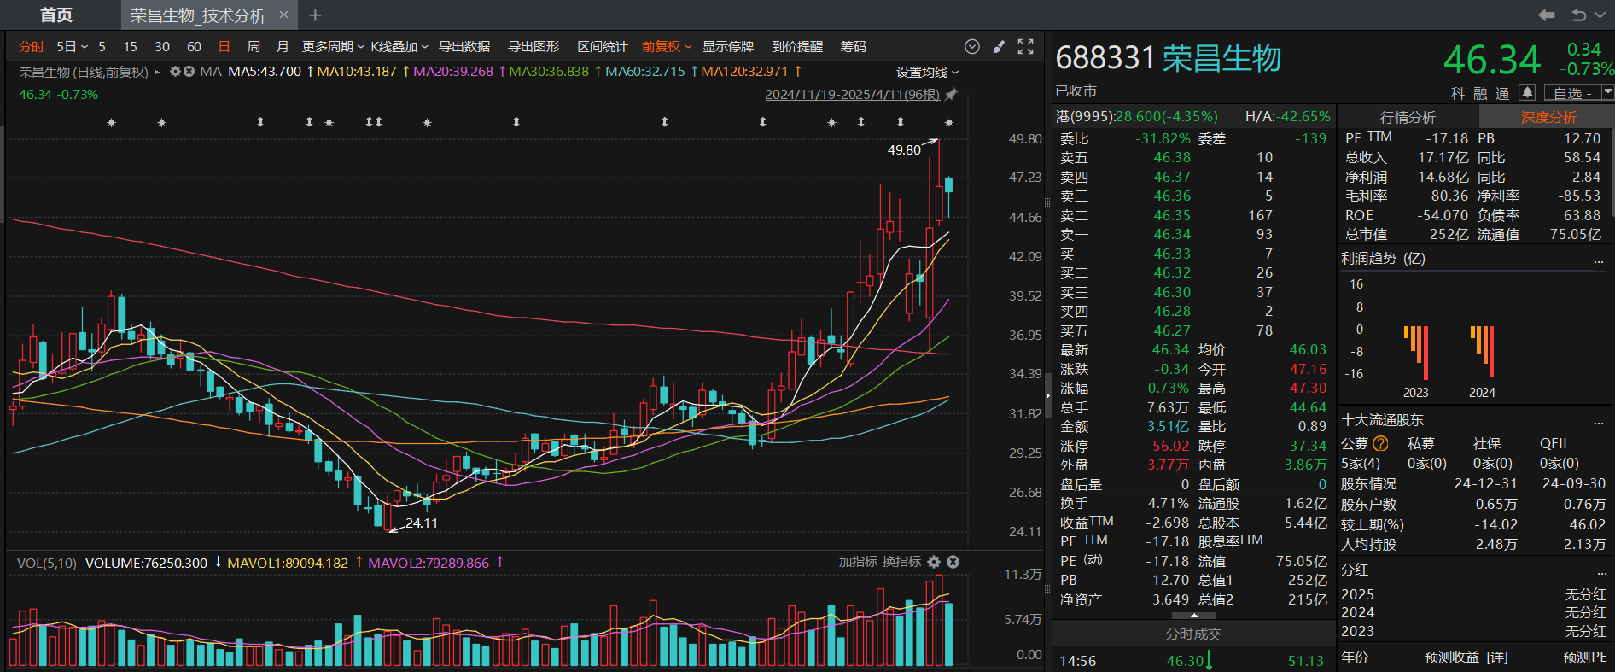Click the undo return arrow icon
This screenshot has width=1615, height=672.
click(x=1578, y=15)
